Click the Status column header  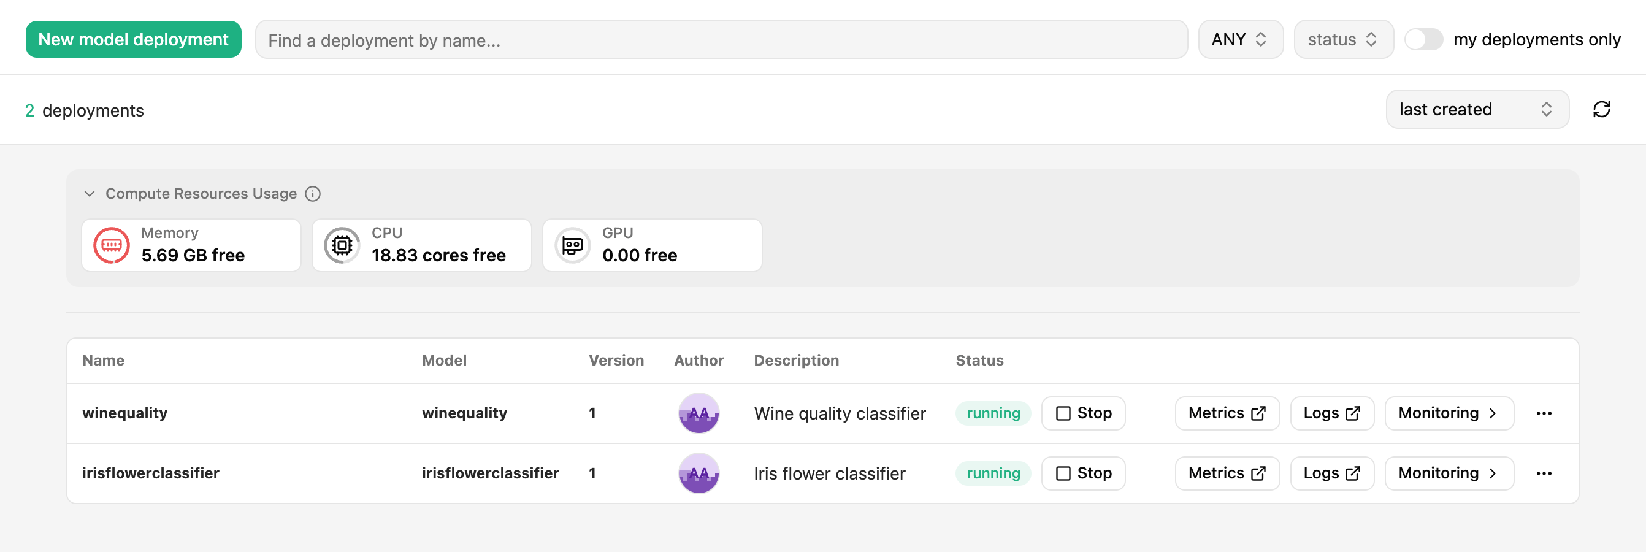[x=979, y=361]
